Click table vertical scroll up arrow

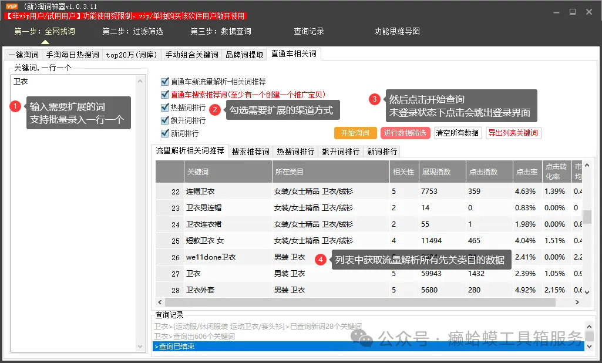pos(587,165)
